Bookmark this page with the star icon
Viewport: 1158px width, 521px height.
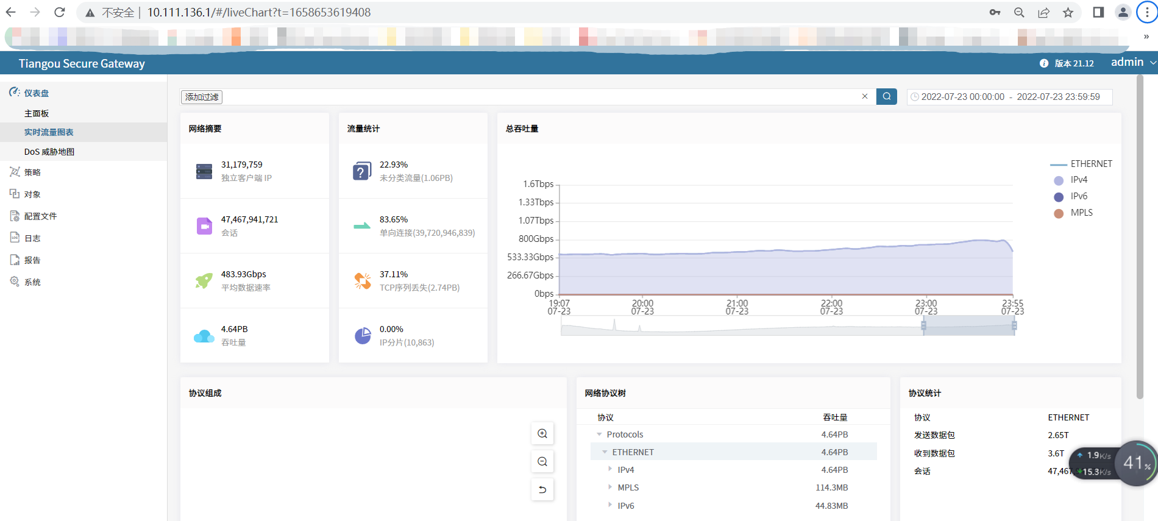(1068, 13)
